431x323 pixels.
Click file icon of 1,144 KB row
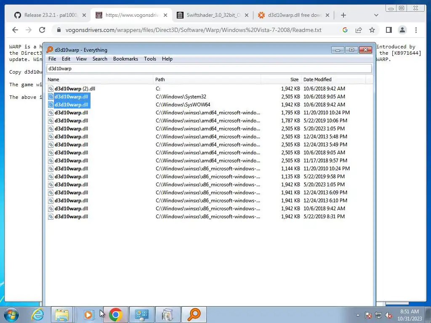coord(51,168)
